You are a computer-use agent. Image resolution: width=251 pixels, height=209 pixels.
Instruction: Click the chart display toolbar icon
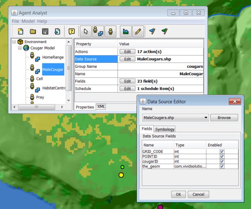pos(125,31)
